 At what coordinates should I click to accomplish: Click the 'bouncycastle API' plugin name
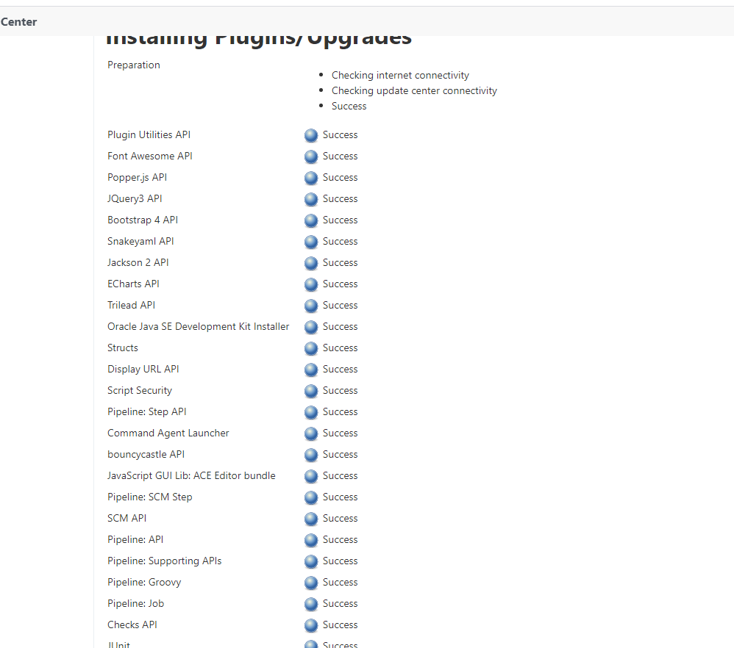[146, 455]
